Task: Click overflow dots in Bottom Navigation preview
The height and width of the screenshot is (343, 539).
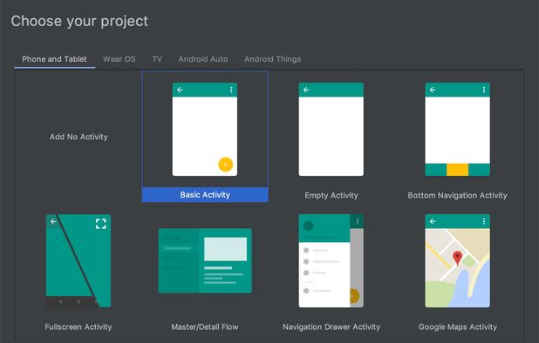Action: [x=484, y=90]
